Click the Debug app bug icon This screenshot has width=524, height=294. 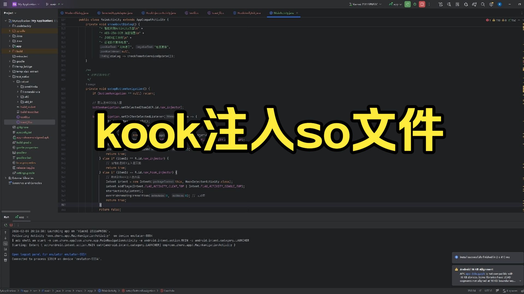click(415, 4)
